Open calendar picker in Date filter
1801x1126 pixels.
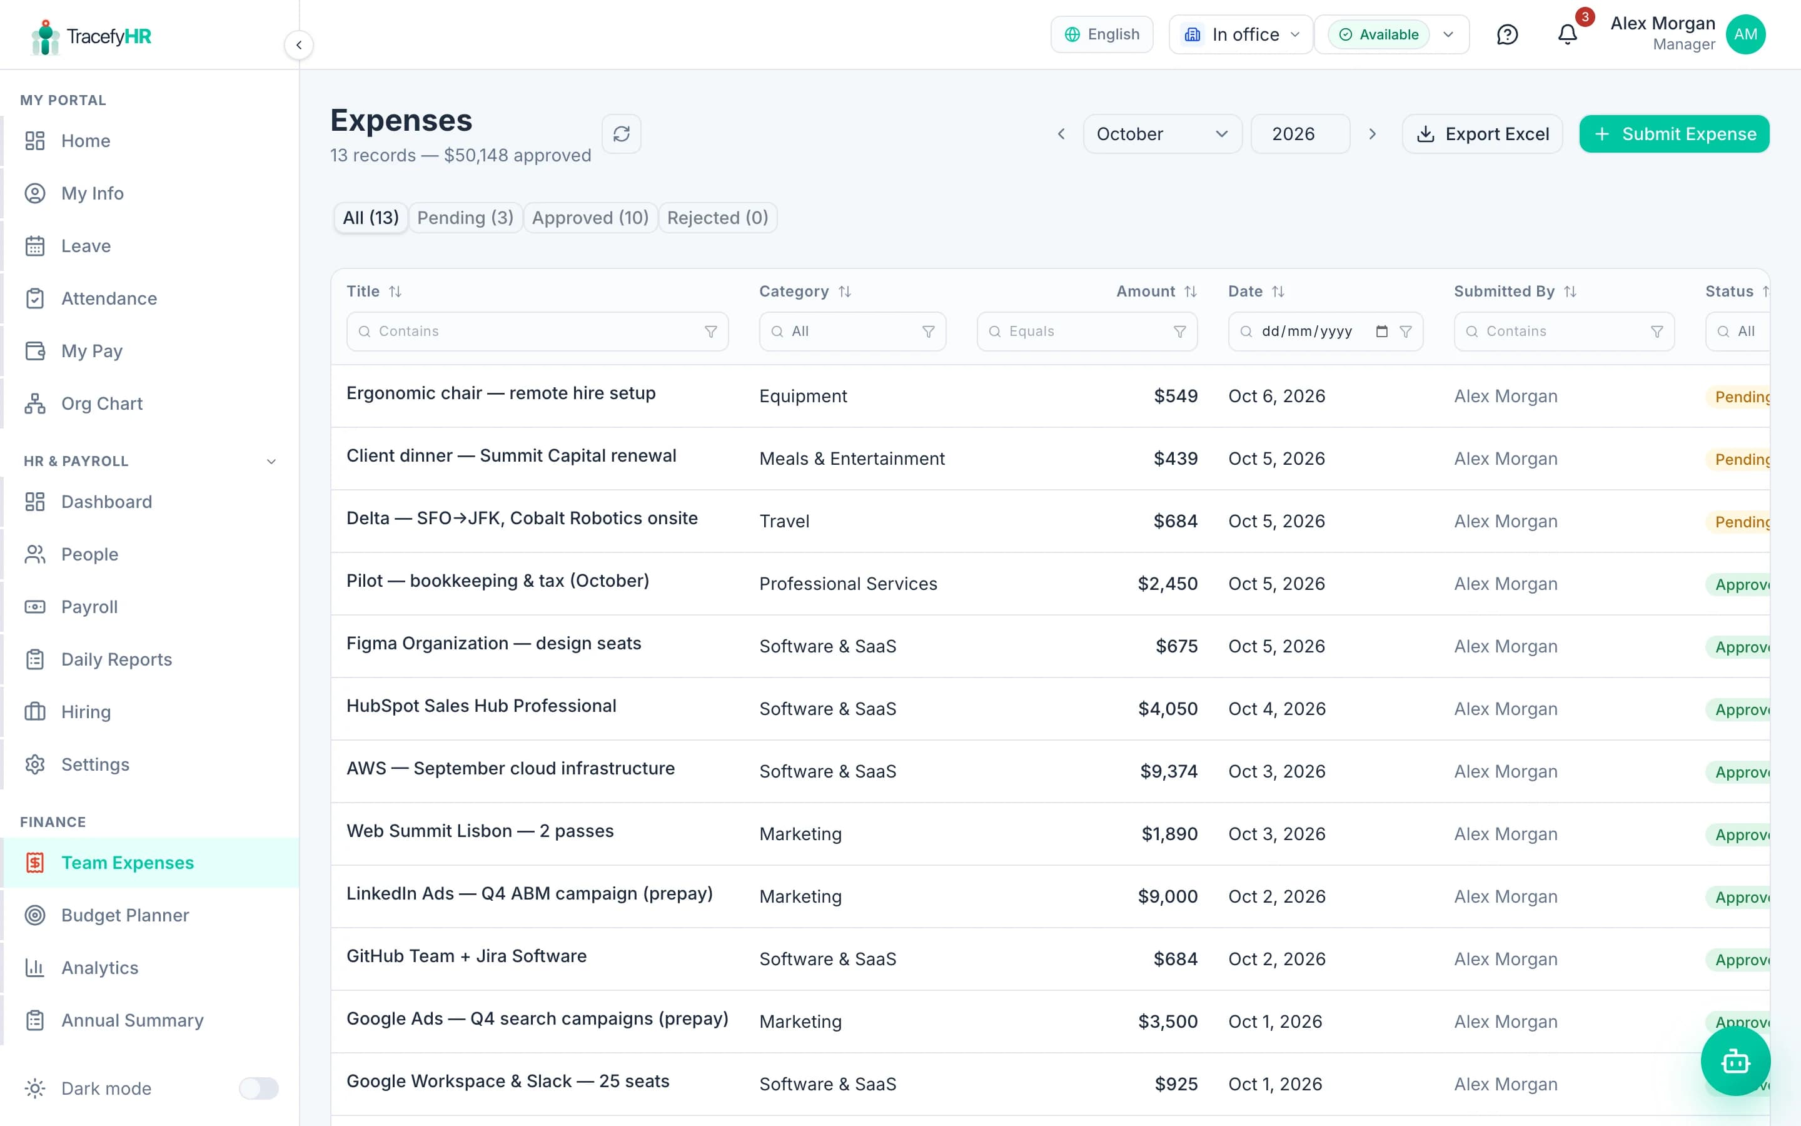[1382, 332]
